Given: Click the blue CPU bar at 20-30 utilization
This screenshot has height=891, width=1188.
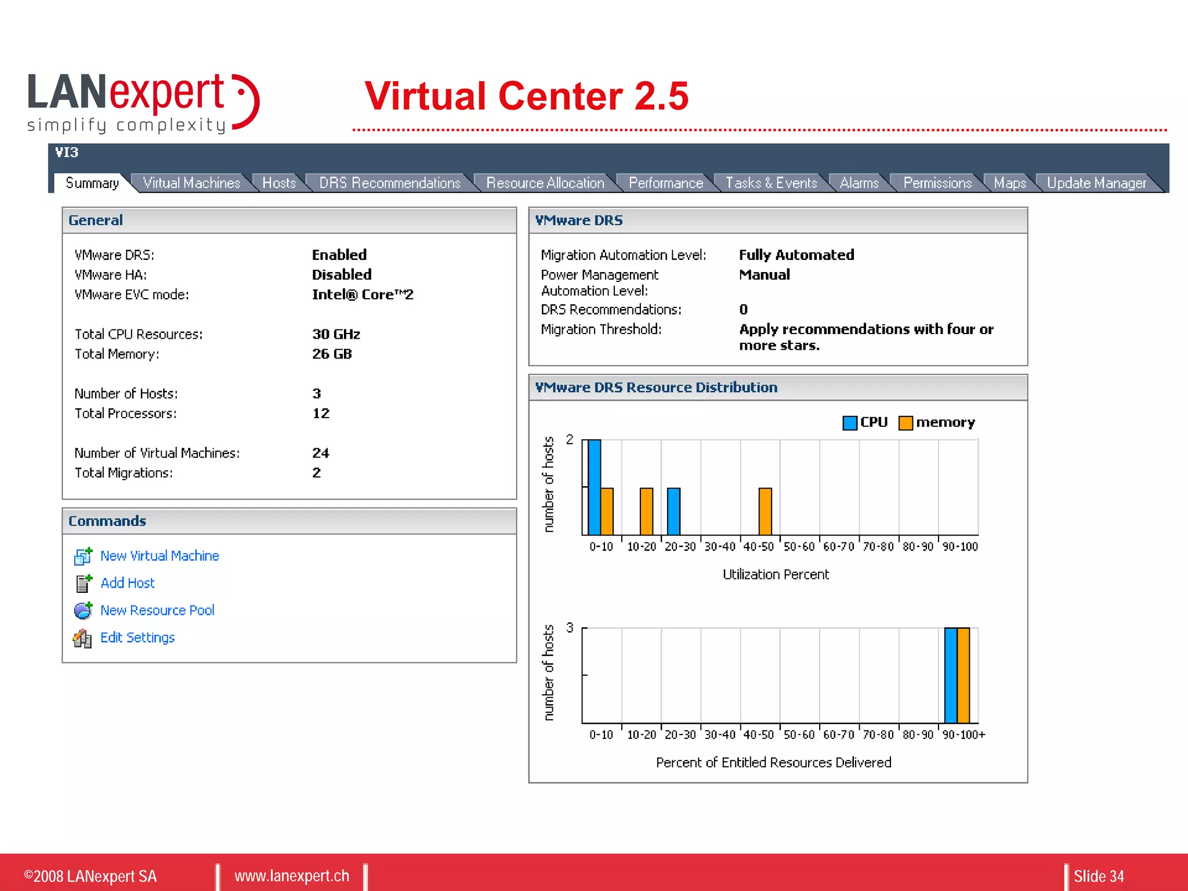Looking at the screenshot, I should 673,512.
